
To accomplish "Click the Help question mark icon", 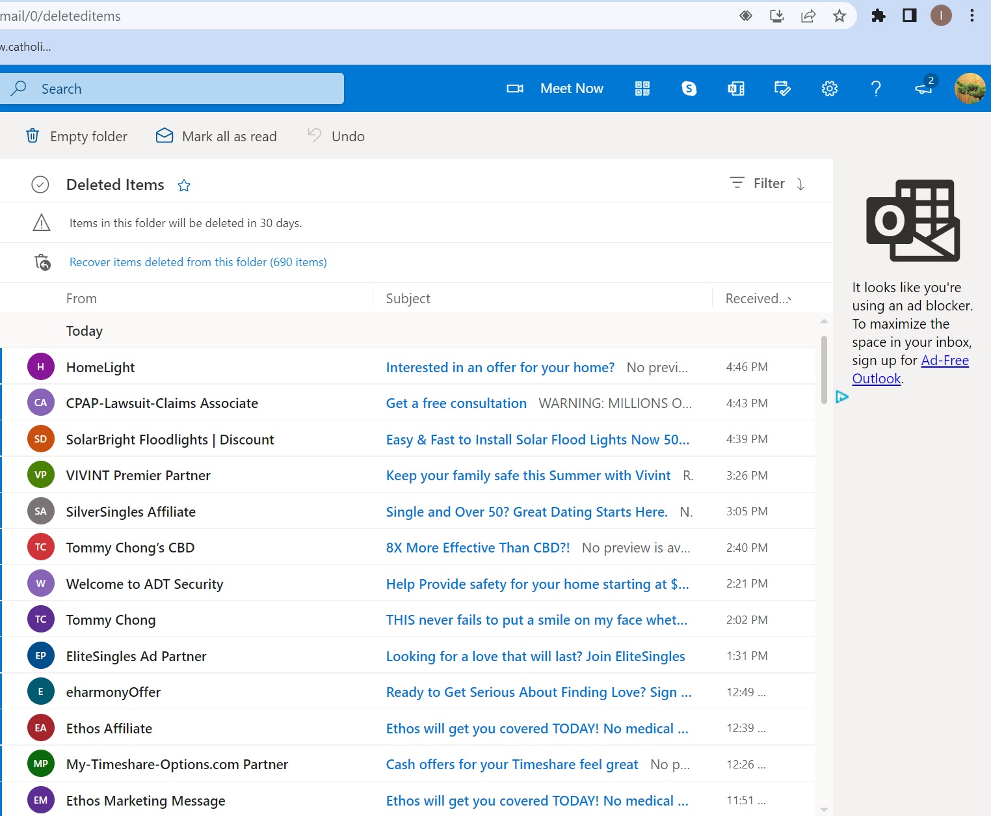I will coord(877,88).
